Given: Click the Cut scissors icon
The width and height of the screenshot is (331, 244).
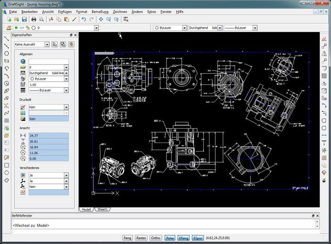Looking at the screenshot, I should [50, 19].
